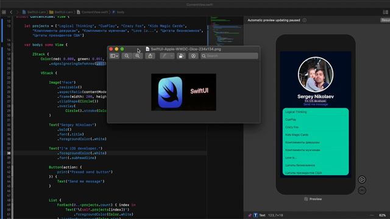Click the ZStack keyword in the code
390x219 pixels.
39,54
